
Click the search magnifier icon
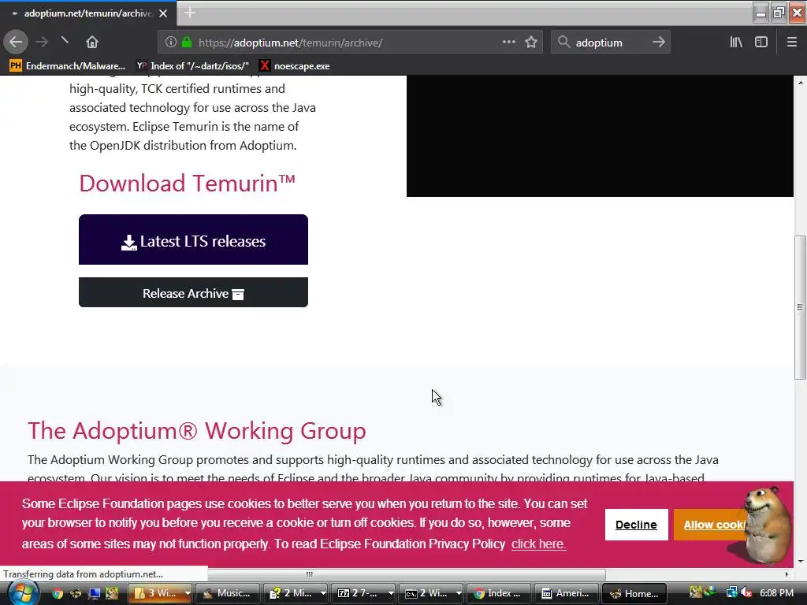pyautogui.click(x=563, y=43)
